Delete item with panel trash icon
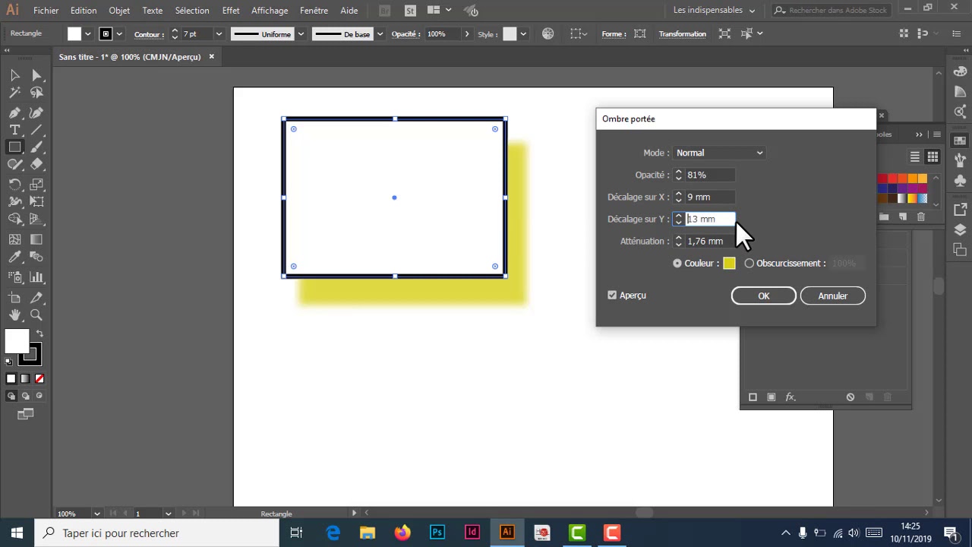 pyautogui.click(x=888, y=397)
